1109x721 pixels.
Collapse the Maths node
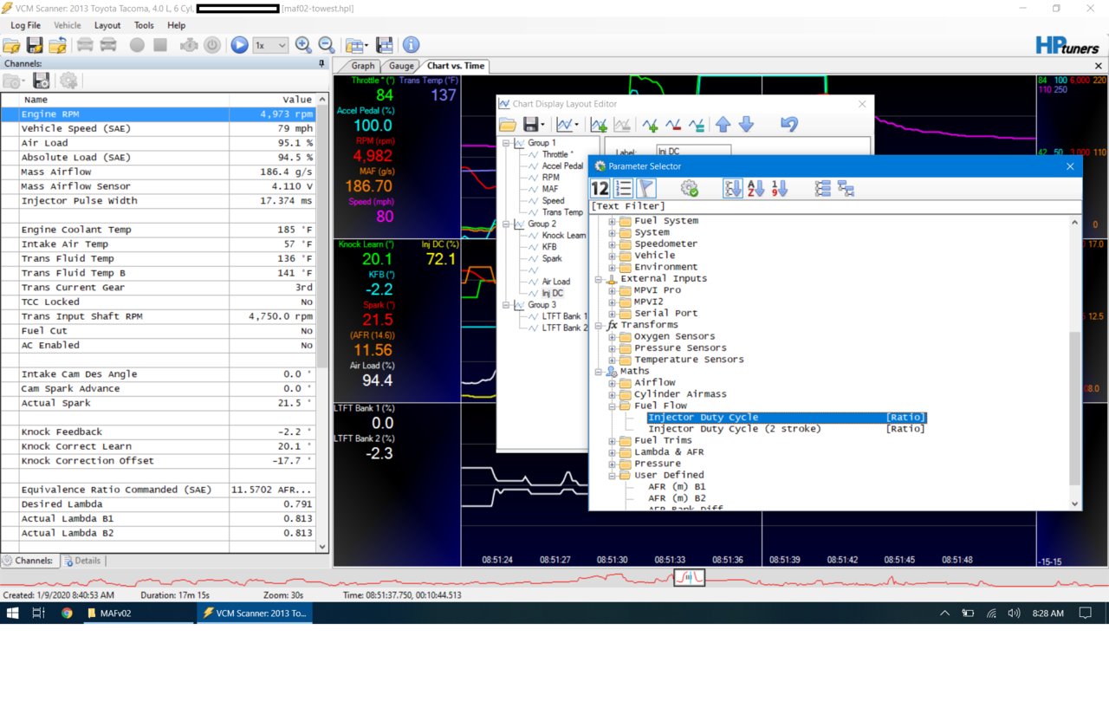[599, 371]
